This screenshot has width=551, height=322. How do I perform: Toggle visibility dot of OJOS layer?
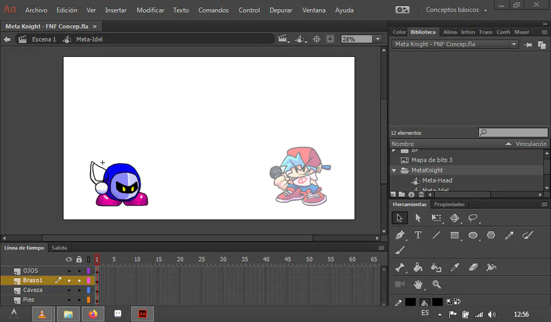[69, 271]
